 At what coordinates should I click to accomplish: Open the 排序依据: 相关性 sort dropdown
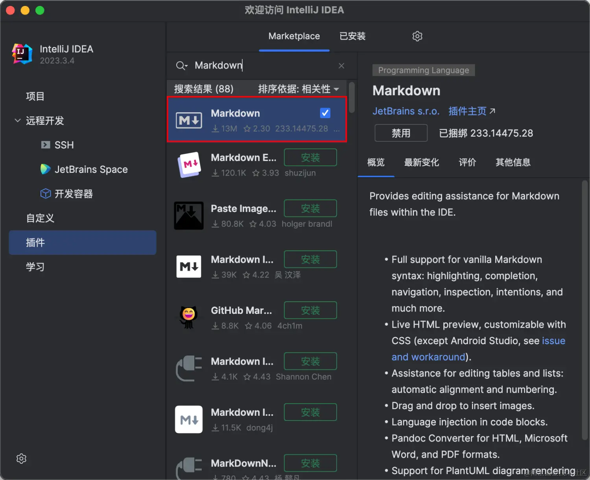299,89
